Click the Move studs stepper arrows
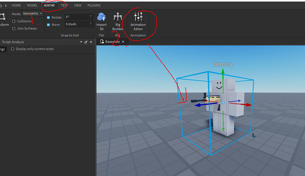 pos(91,24)
